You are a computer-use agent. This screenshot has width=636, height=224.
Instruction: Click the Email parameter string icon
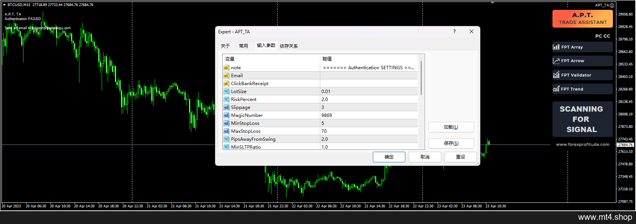(226, 76)
